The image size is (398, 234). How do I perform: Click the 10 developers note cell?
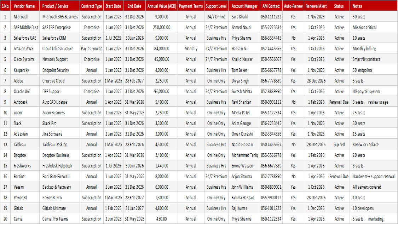373,209
